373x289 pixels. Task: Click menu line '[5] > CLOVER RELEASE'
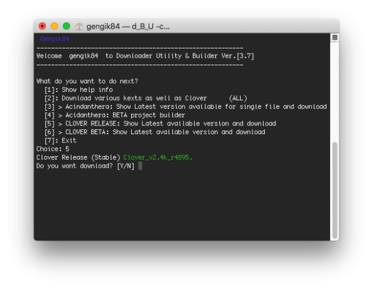[160, 124]
